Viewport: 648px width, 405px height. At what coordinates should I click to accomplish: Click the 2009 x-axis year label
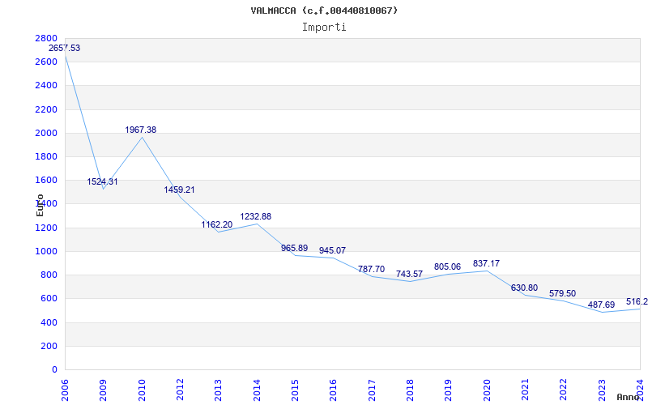click(x=103, y=390)
